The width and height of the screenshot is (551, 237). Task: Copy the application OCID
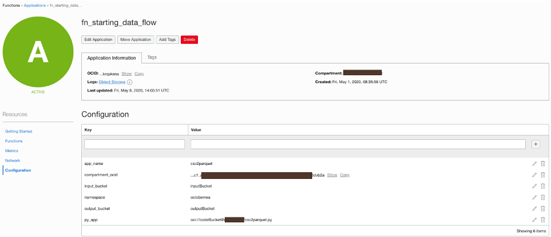[139, 74]
